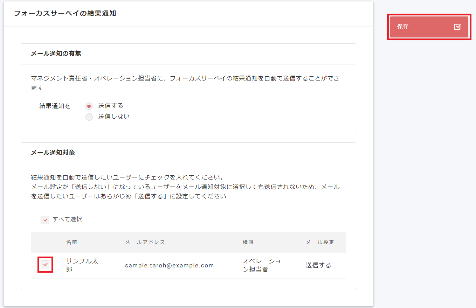Click the name サンプル太郎 in the table
Image resolution: width=476 pixels, height=308 pixels.
[81, 265]
